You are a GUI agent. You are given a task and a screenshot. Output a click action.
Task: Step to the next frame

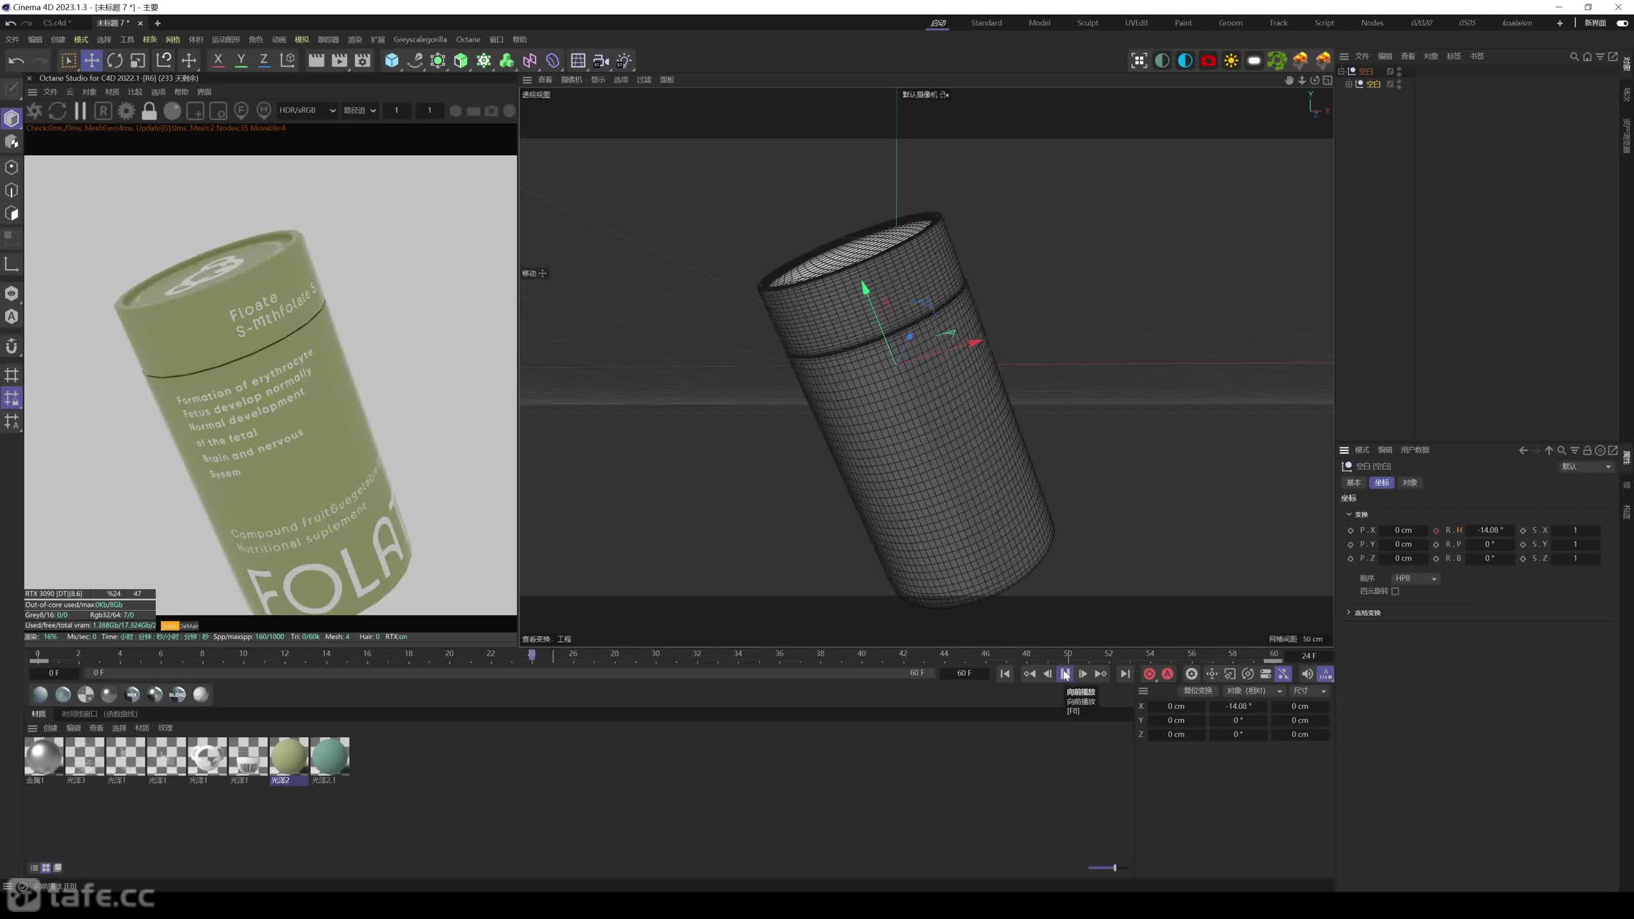(x=1083, y=674)
